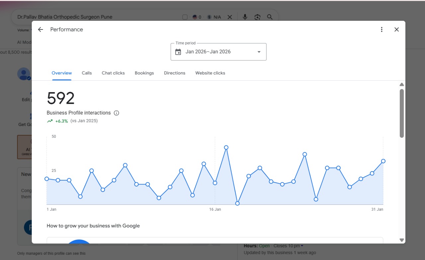Image resolution: width=425 pixels, height=260 pixels.
Task: Select the Website clicks tab
Action: [210, 73]
